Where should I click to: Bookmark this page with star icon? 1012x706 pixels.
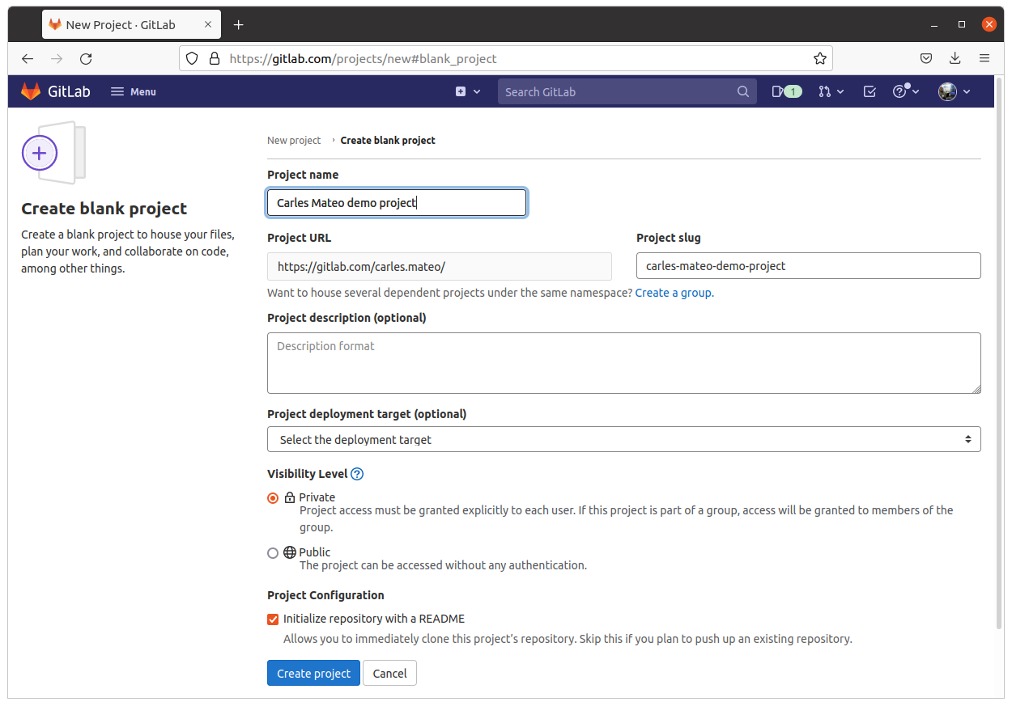(x=819, y=58)
